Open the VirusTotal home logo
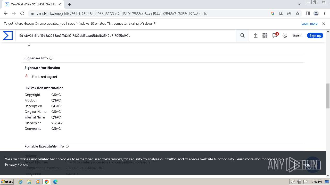Screen dimensions: 330x185 pyautogui.click(x=8, y=35)
